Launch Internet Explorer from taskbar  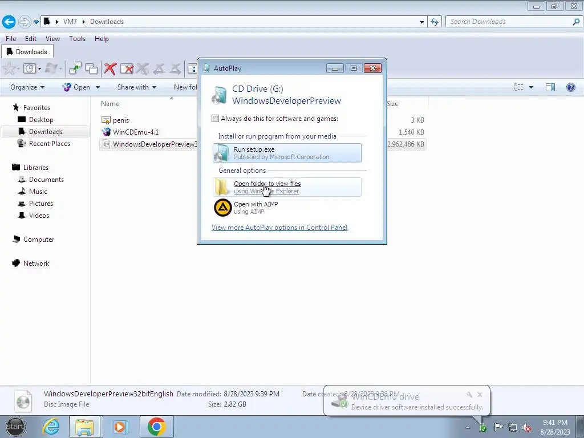point(51,427)
